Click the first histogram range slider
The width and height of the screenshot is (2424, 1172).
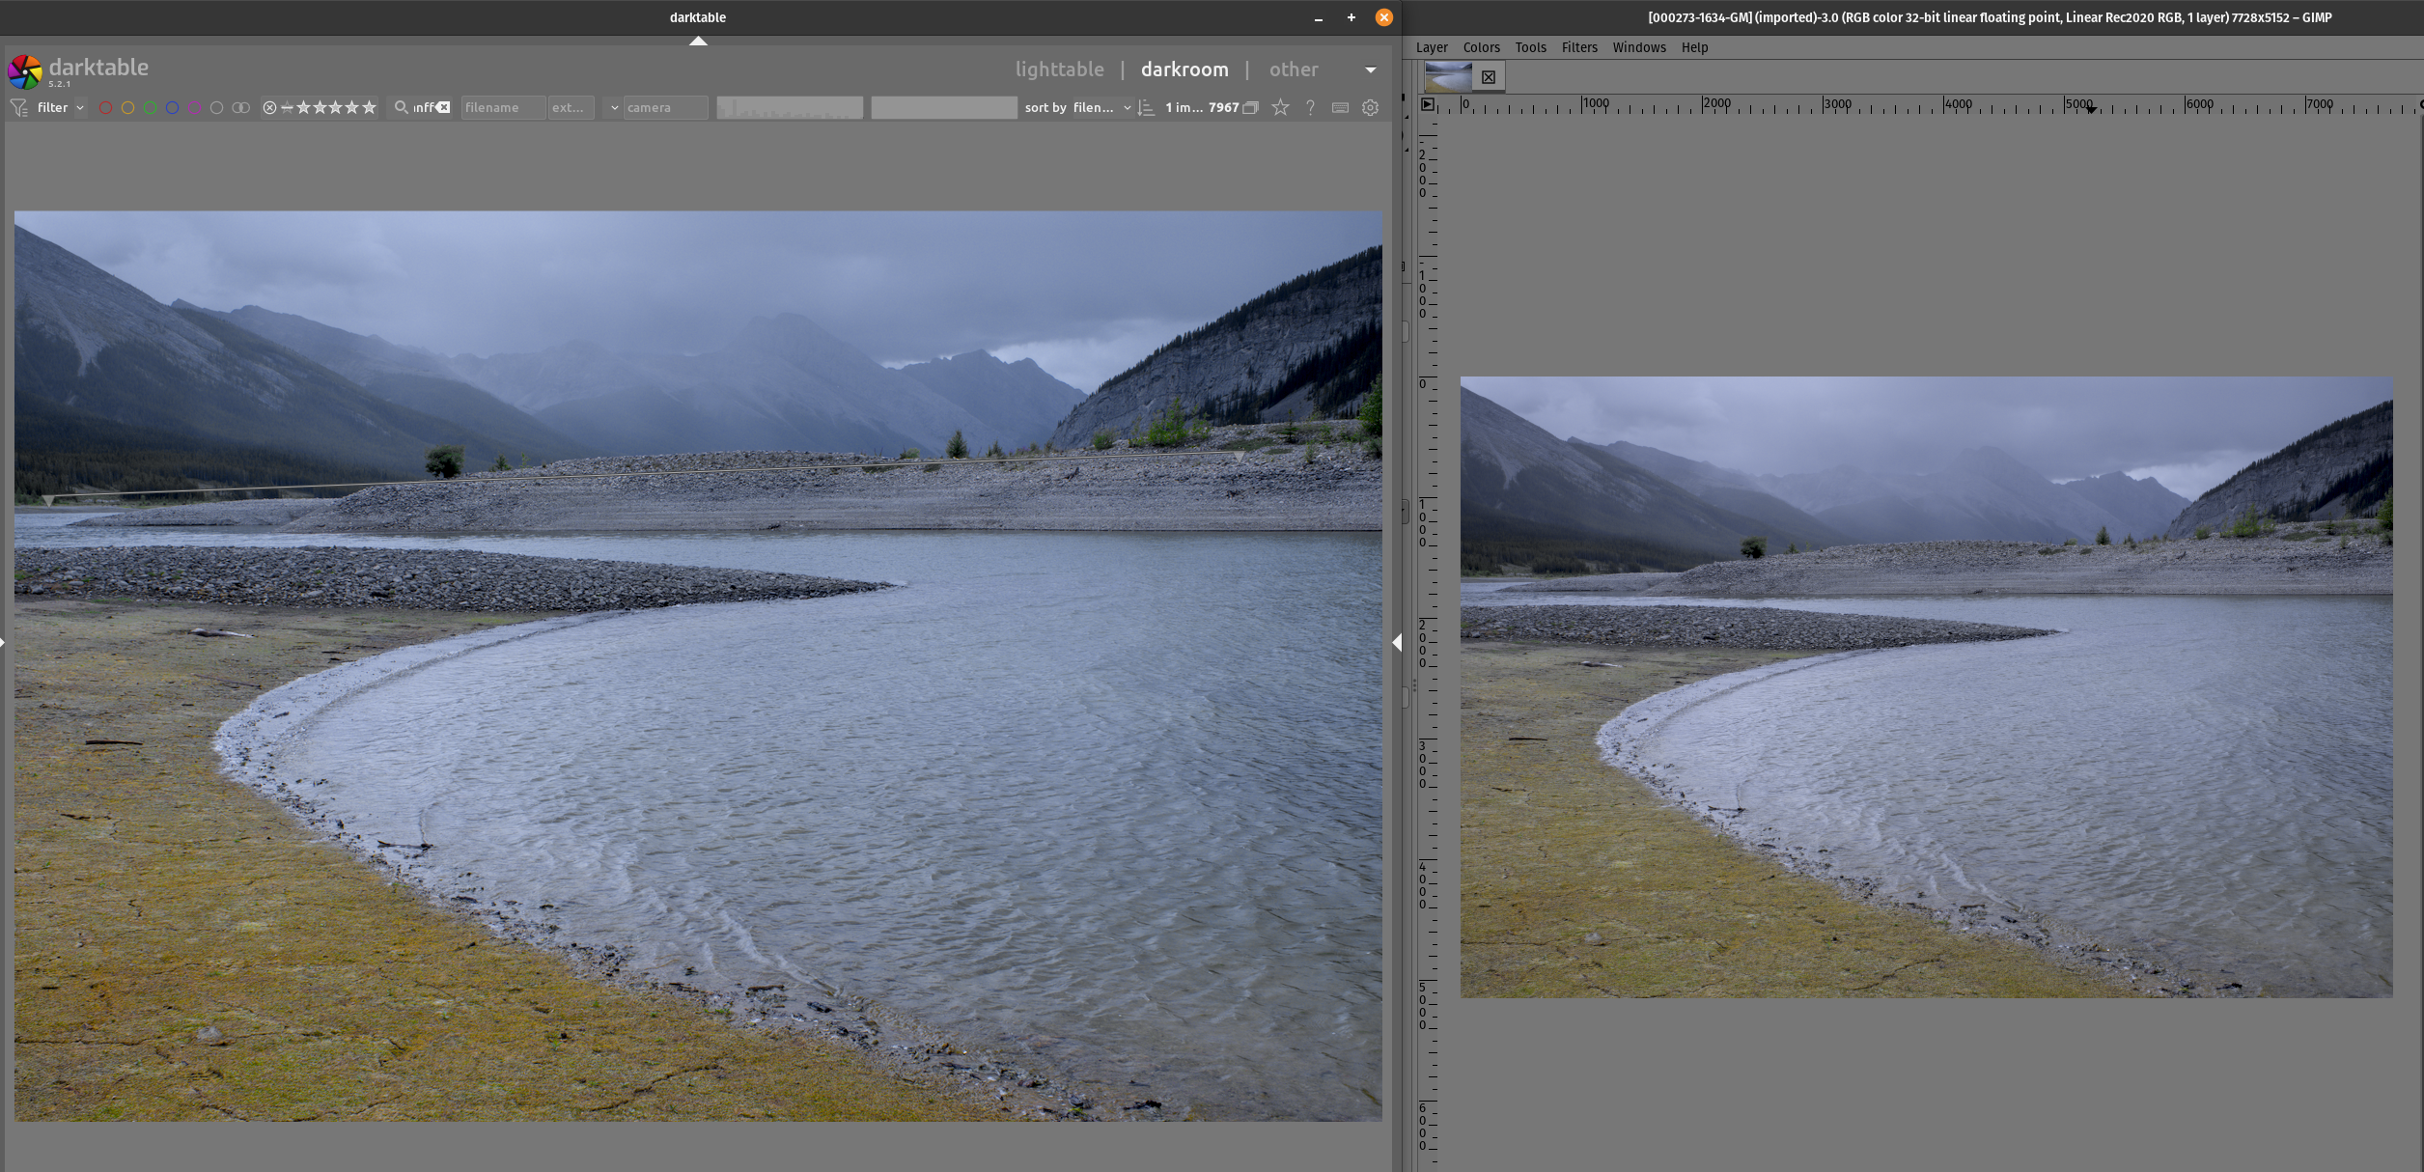(x=790, y=108)
